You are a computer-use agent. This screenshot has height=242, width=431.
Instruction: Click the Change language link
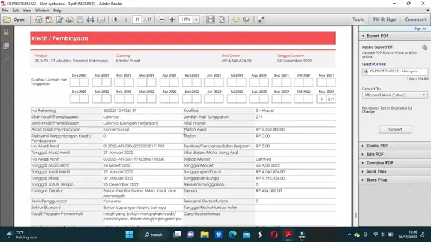[368, 112]
